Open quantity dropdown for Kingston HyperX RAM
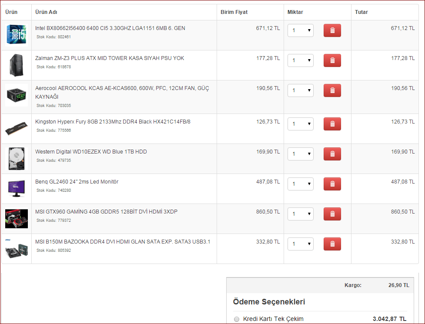425x324 pixels. tap(301, 124)
